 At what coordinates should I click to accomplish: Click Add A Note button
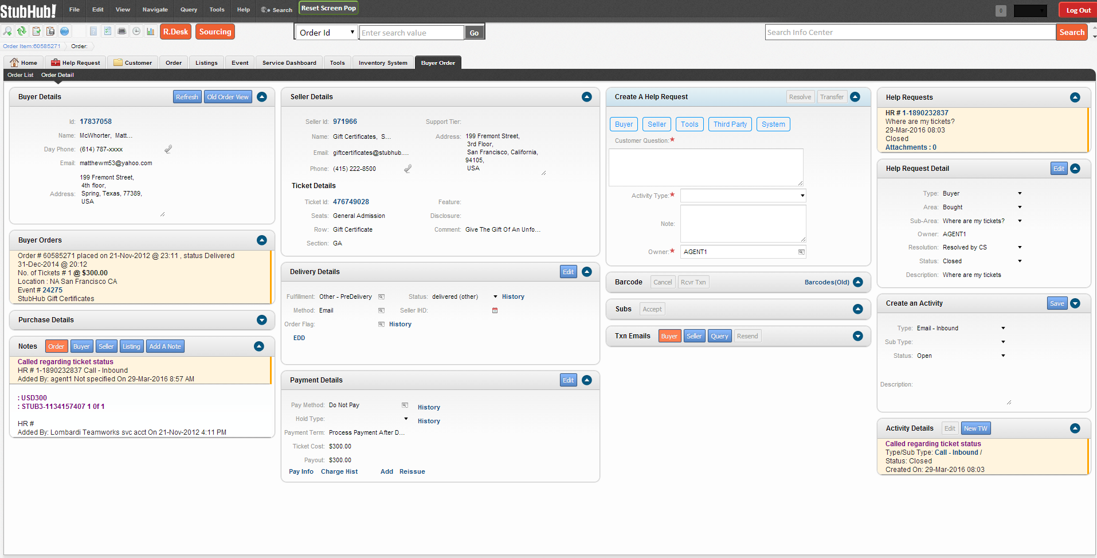[165, 346]
